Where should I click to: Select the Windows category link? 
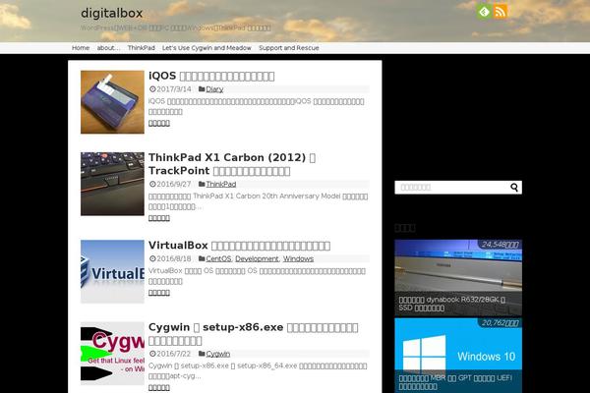coord(298,258)
